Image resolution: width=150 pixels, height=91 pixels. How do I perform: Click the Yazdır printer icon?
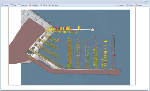127,5
